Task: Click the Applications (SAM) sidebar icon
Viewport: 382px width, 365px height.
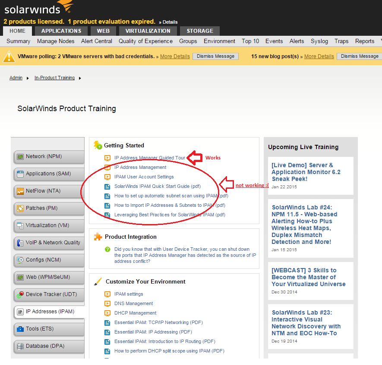Action: [x=20, y=174]
